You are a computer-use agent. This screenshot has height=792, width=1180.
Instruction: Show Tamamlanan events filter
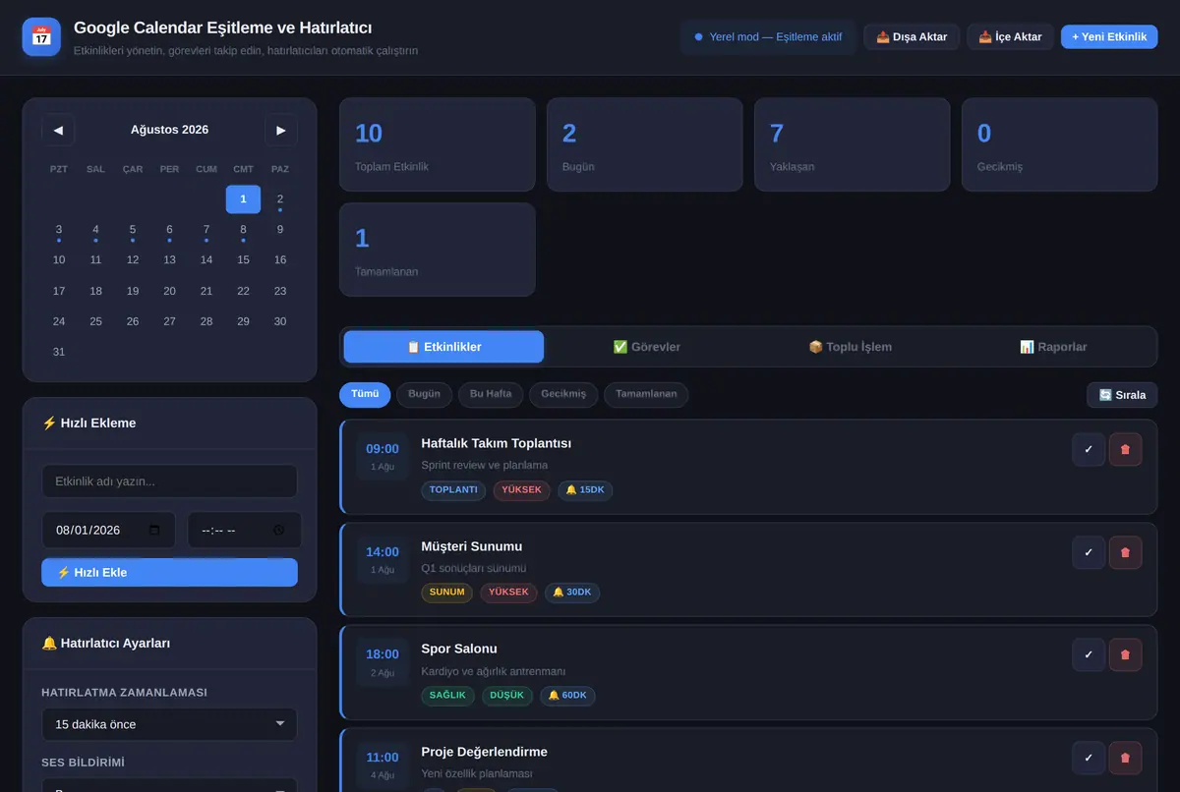646,394
